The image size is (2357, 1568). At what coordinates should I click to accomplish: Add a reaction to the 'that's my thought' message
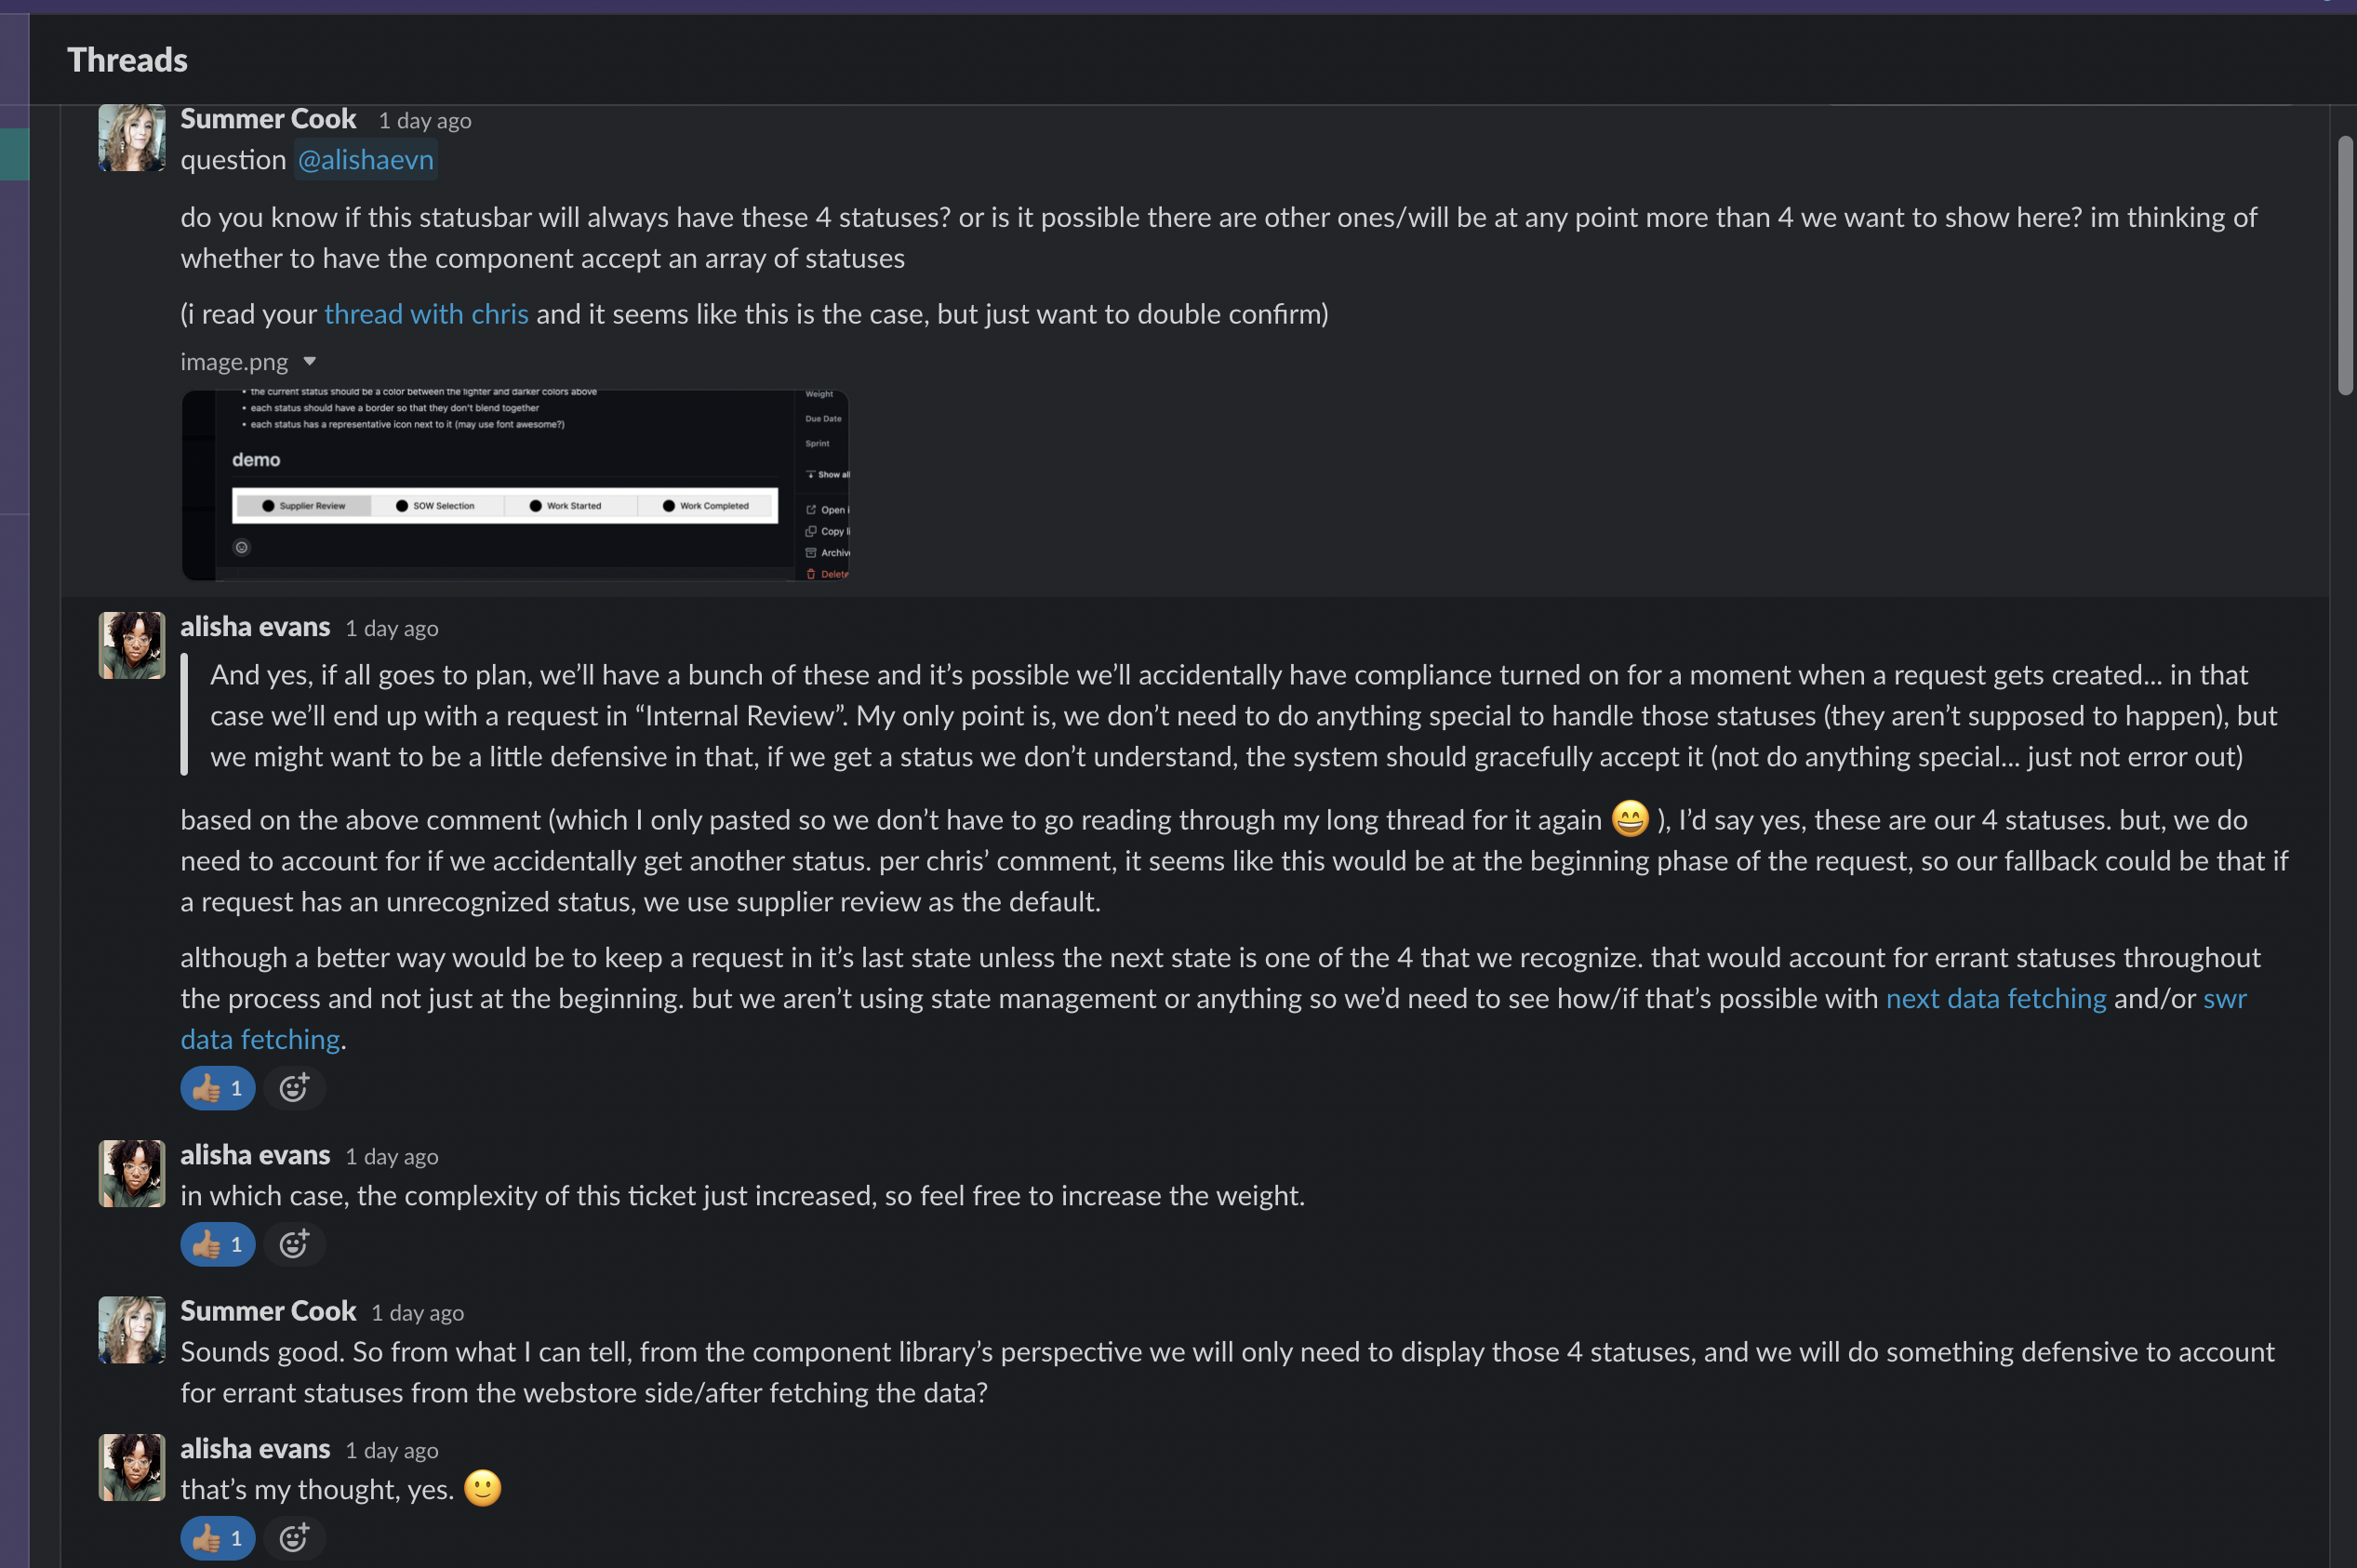click(x=294, y=1538)
